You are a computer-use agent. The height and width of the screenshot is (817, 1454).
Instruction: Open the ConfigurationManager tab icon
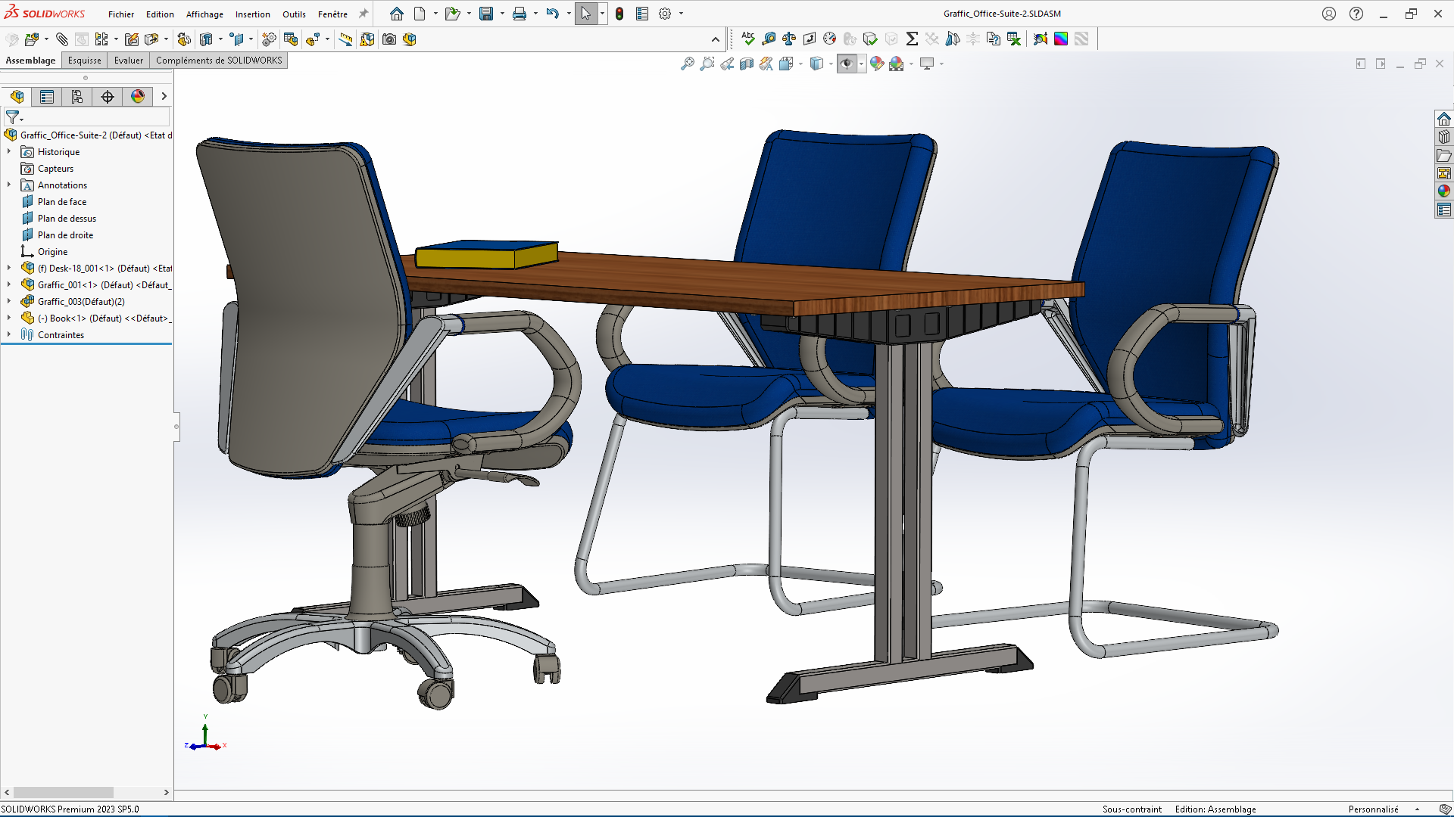76,97
